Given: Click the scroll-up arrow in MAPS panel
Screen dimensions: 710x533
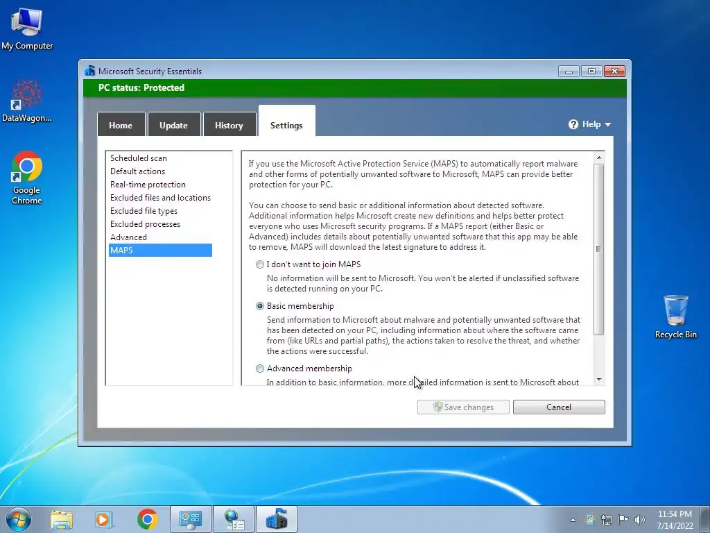Looking at the screenshot, I should pos(598,158).
